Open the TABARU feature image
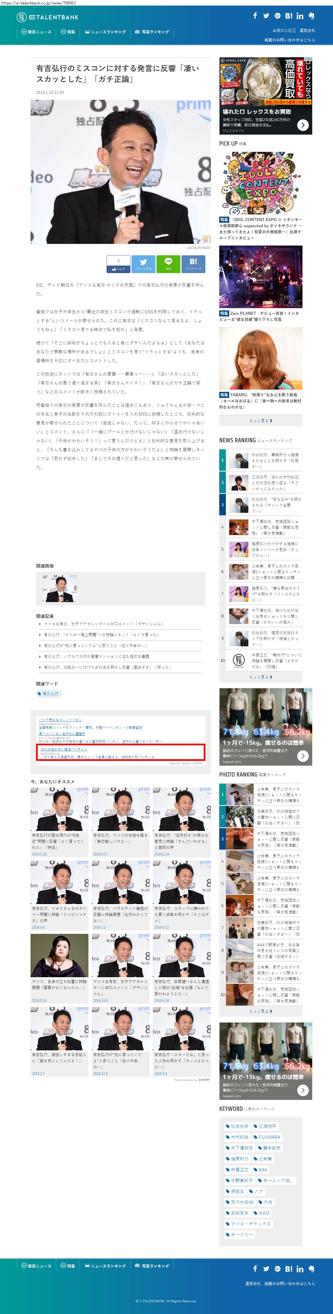The image size is (333, 1314). point(261,358)
